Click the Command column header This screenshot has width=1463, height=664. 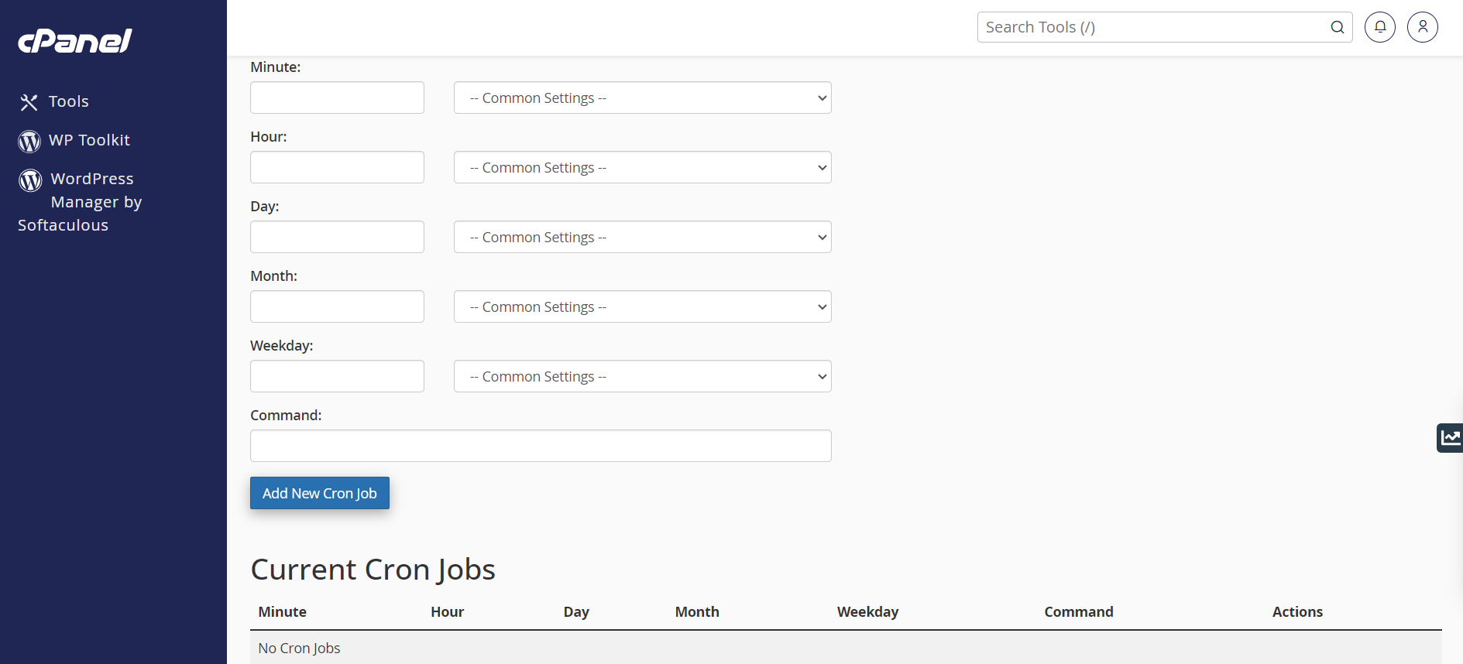click(x=1079, y=612)
